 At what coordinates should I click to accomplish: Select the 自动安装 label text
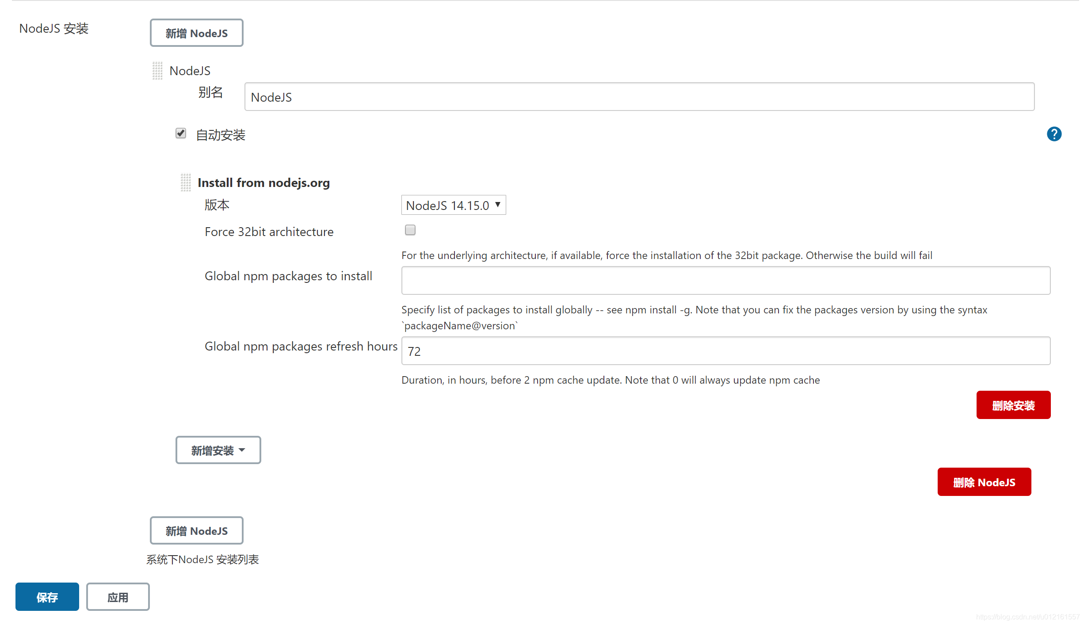click(x=221, y=135)
